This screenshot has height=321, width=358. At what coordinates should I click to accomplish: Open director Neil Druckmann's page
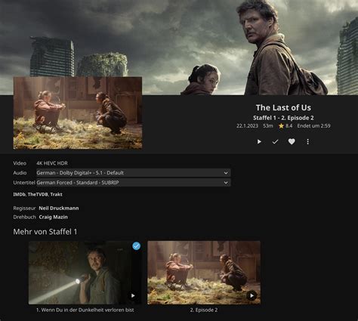59,208
